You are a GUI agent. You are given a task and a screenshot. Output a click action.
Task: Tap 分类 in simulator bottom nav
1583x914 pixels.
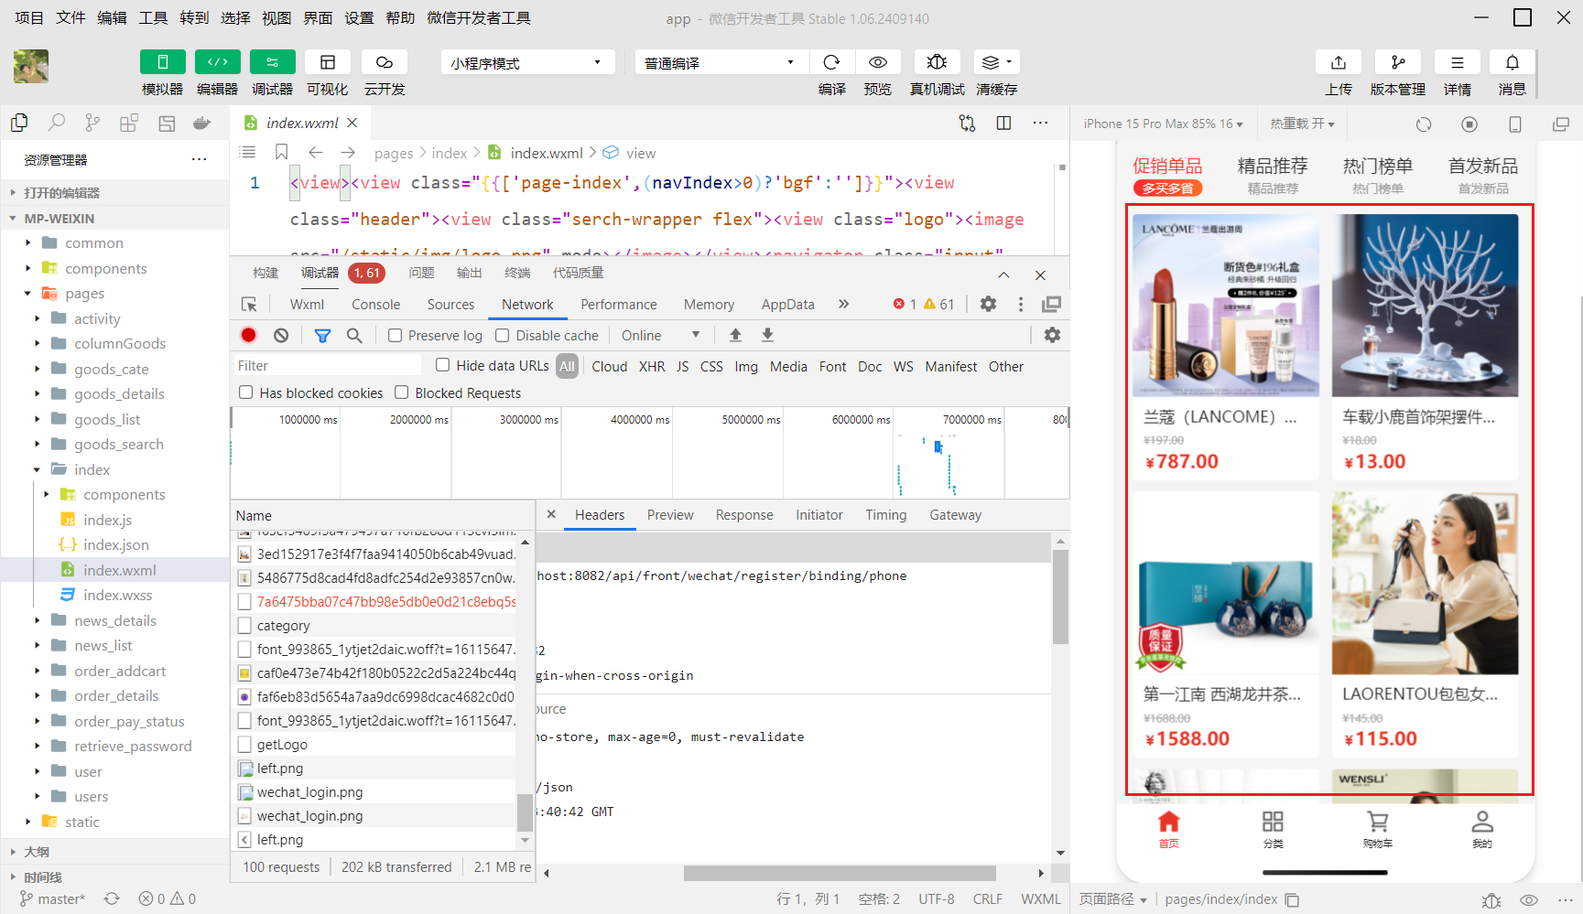1273,829
